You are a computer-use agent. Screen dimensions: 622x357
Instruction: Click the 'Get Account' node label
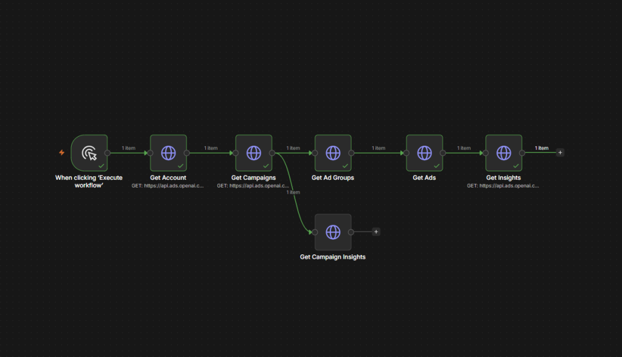click(x=168, y=178)
